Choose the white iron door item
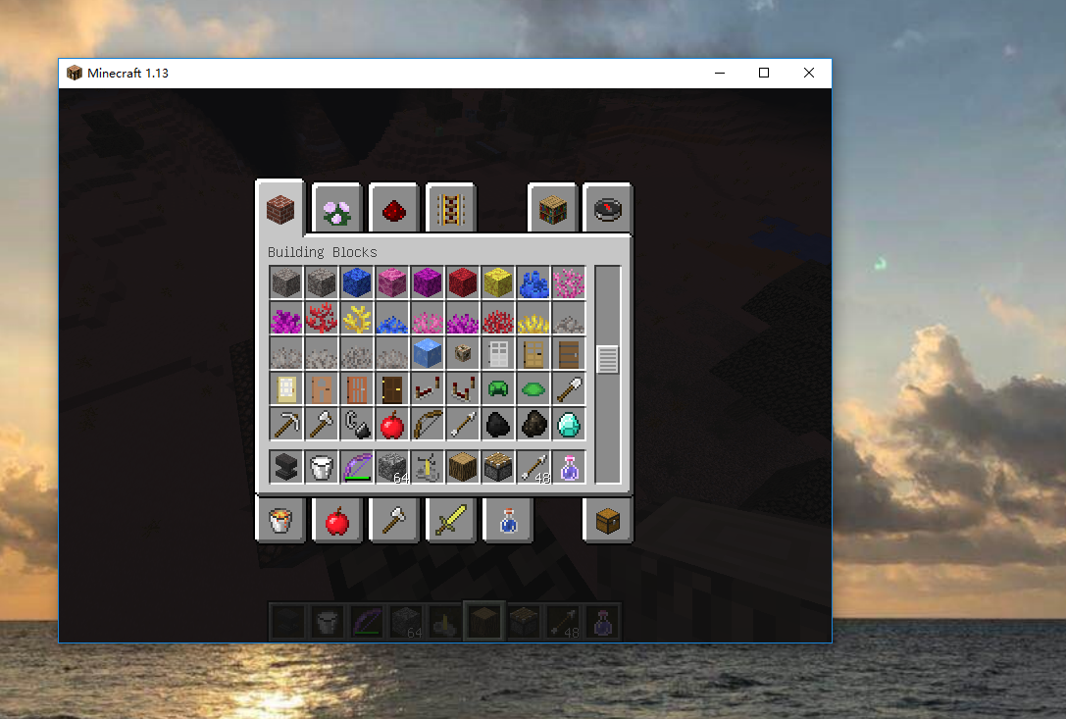Viewport: 1066px width, 719px height. [x=498, y=353]
